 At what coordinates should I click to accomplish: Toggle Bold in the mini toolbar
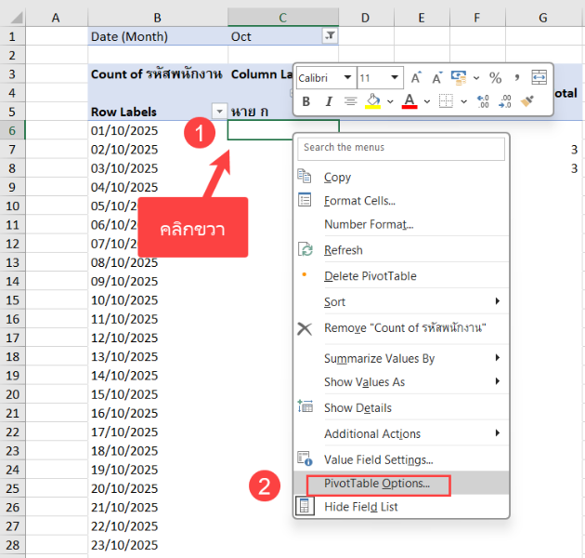(305, 101)
